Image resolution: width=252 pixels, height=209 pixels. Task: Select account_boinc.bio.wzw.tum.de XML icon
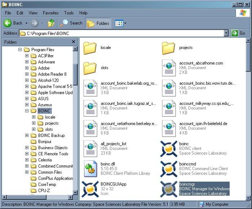tap(169, 88)
